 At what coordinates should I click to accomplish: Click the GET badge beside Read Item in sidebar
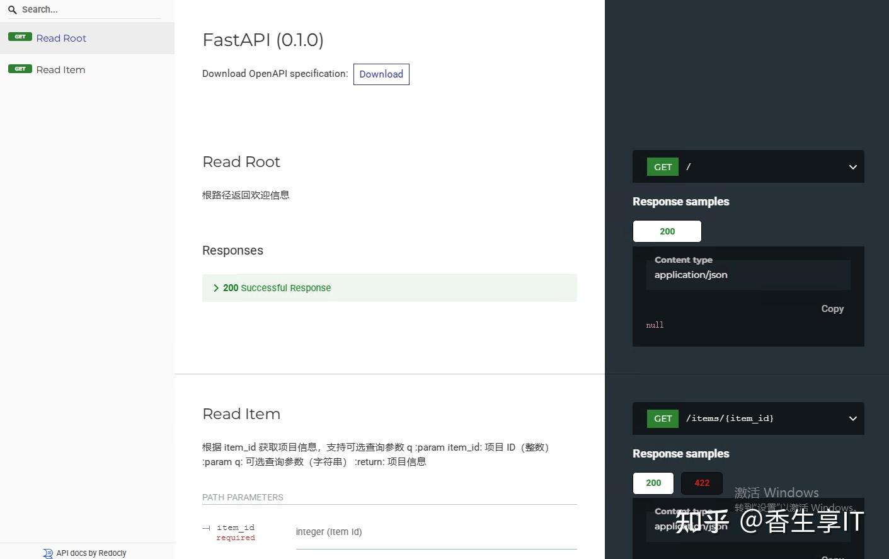(20, 69)
